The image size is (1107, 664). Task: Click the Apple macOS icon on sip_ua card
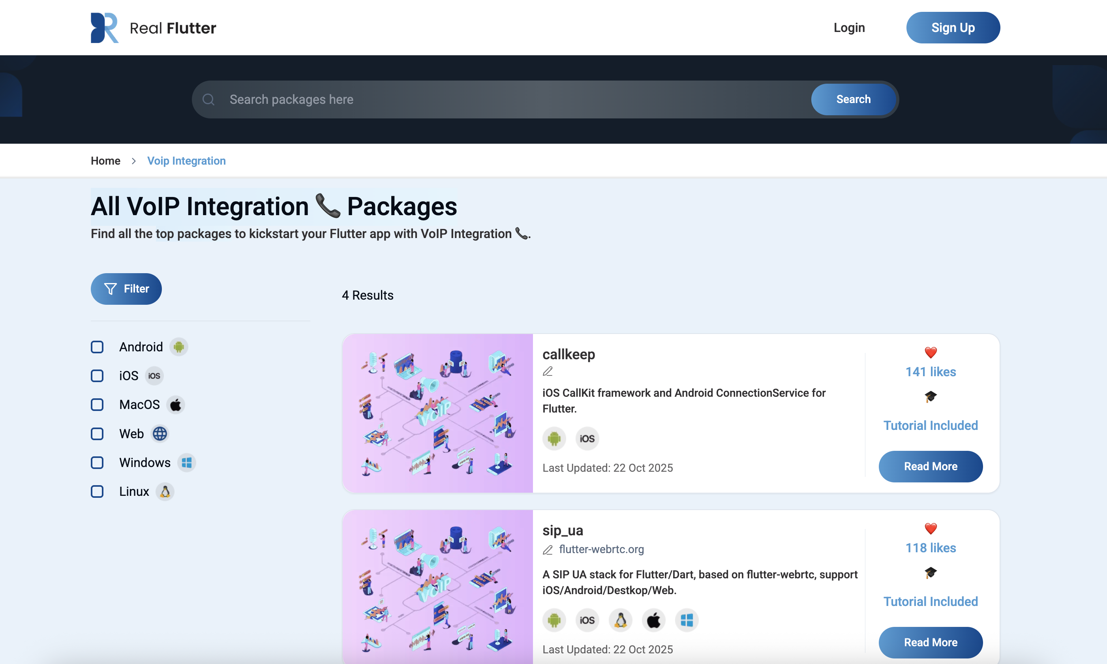[x=653, y=620]
